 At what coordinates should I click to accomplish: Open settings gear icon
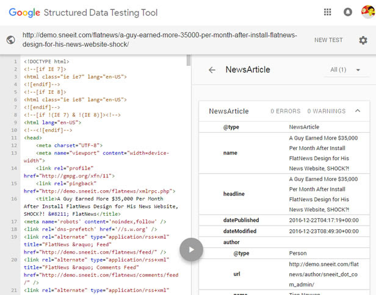tap(363, 40)
